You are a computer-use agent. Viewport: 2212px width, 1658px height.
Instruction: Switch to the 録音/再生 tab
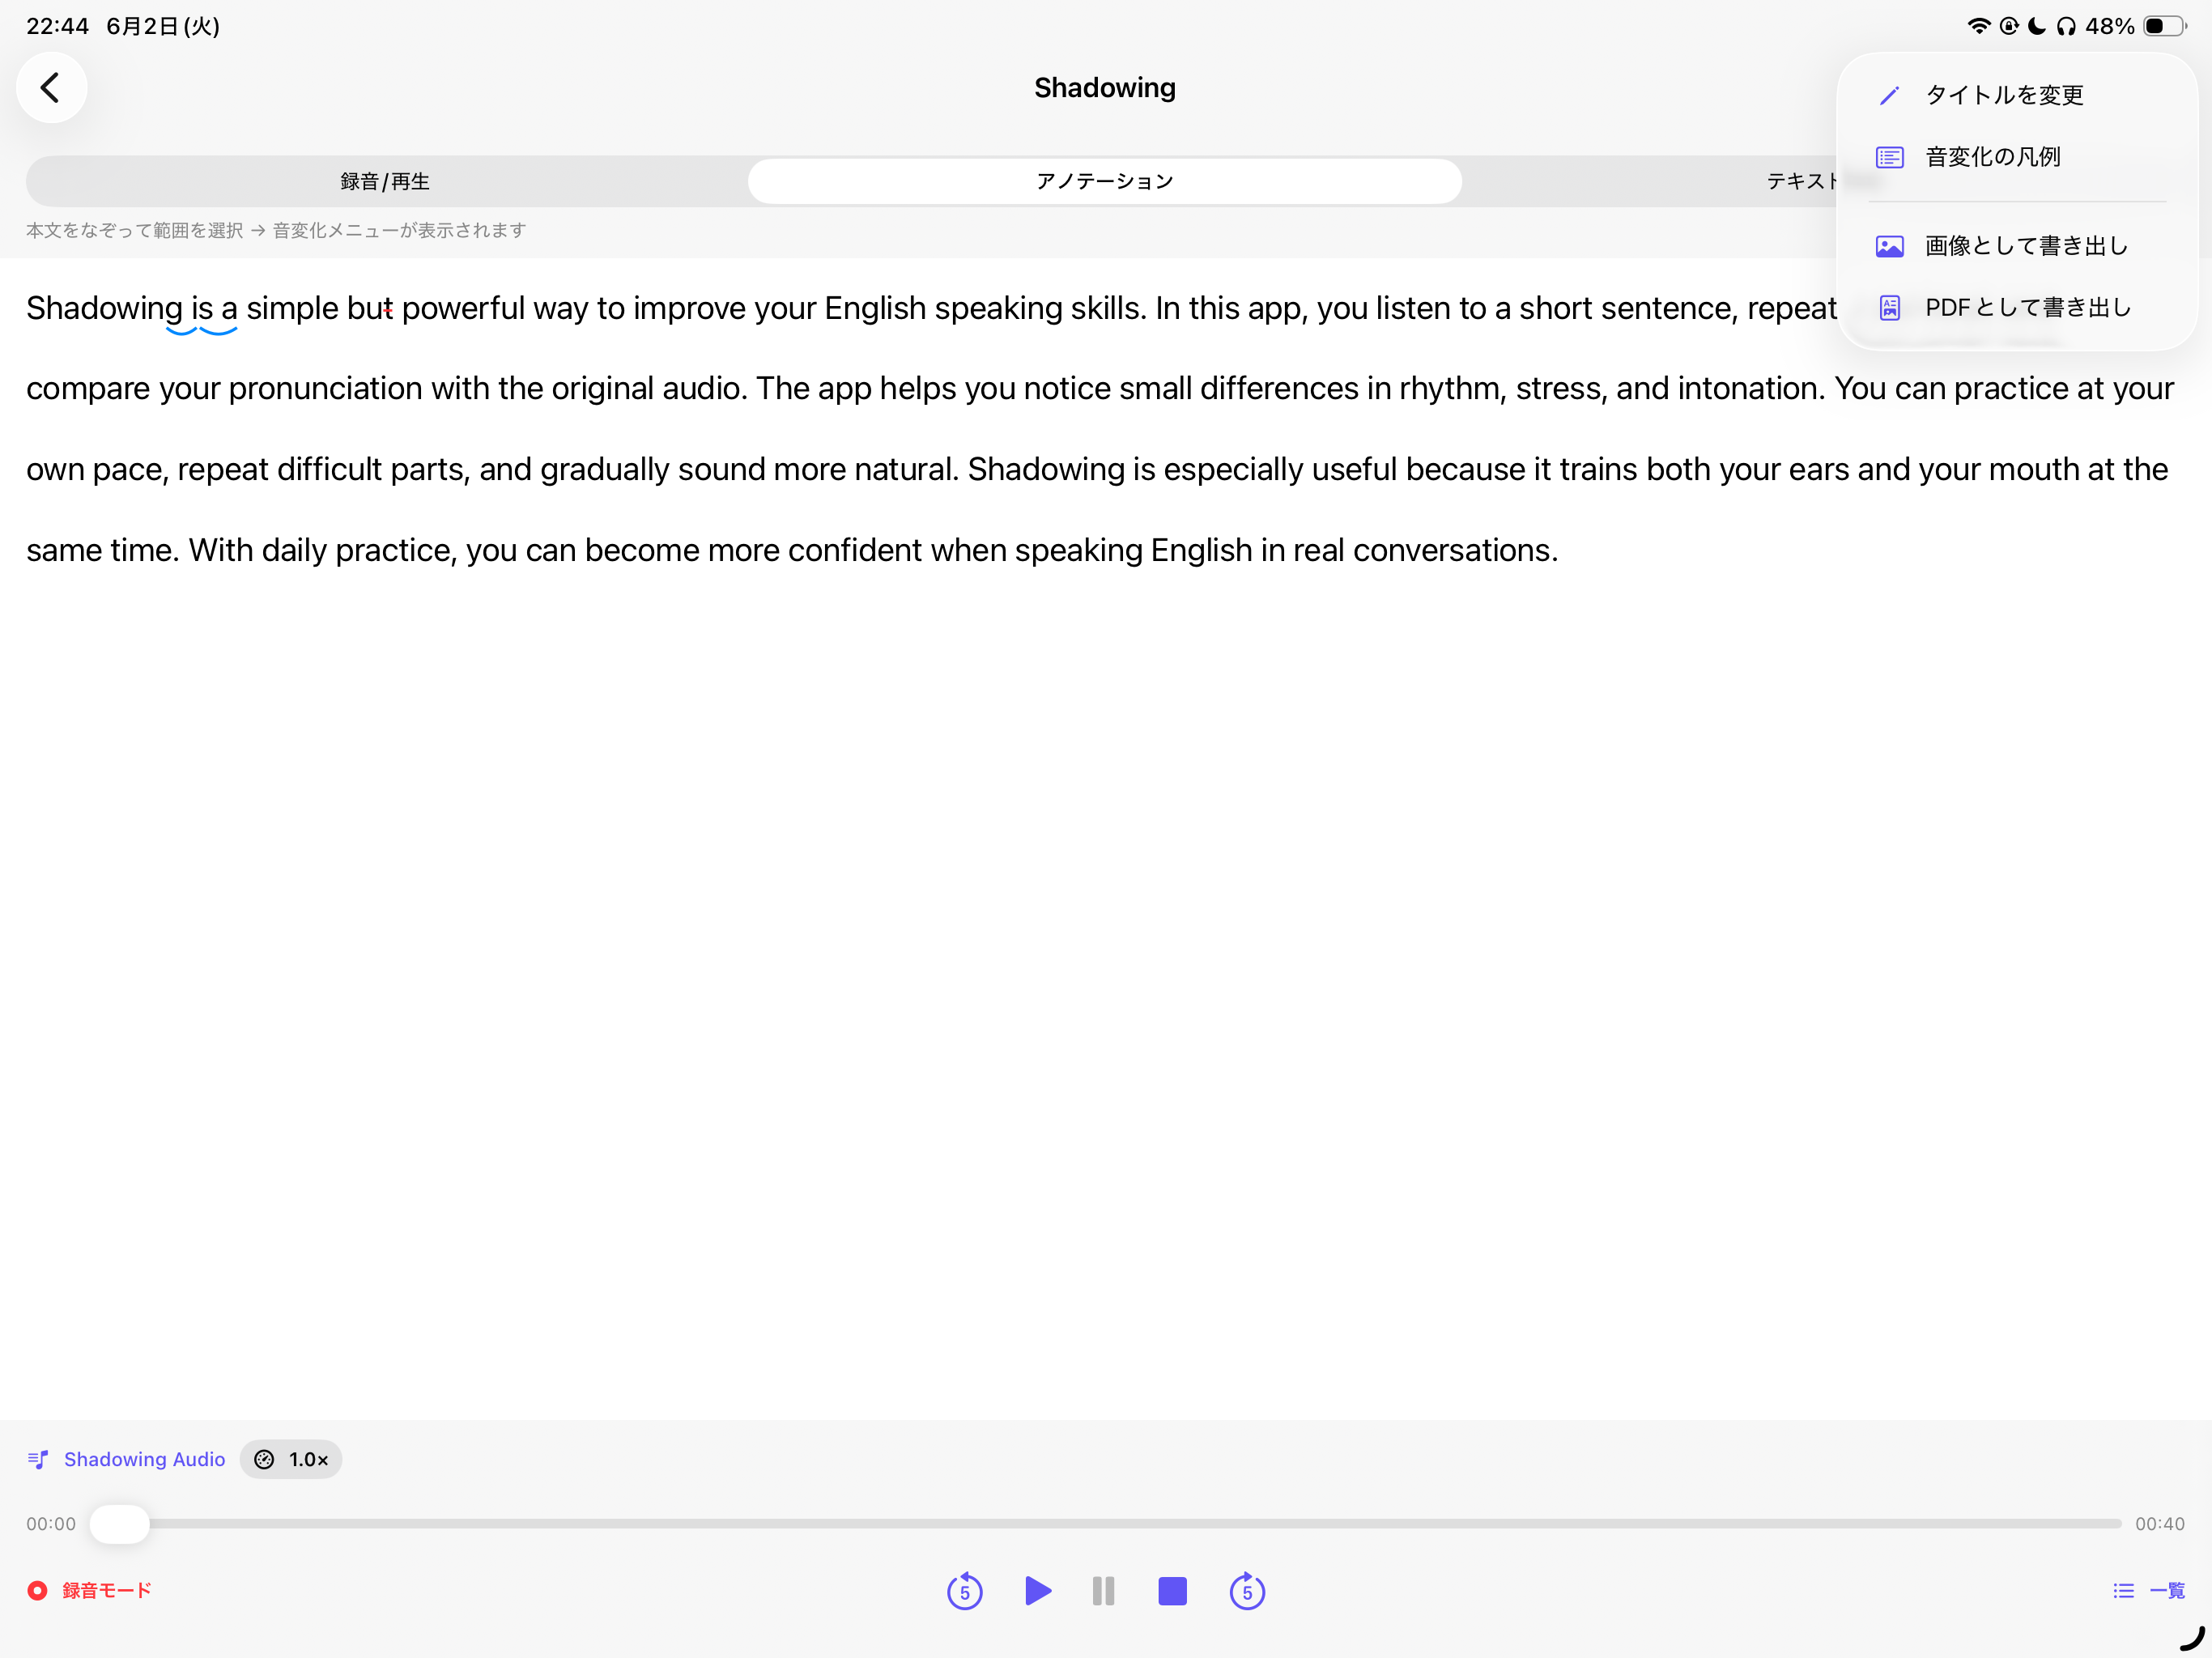tap(386, 181)
